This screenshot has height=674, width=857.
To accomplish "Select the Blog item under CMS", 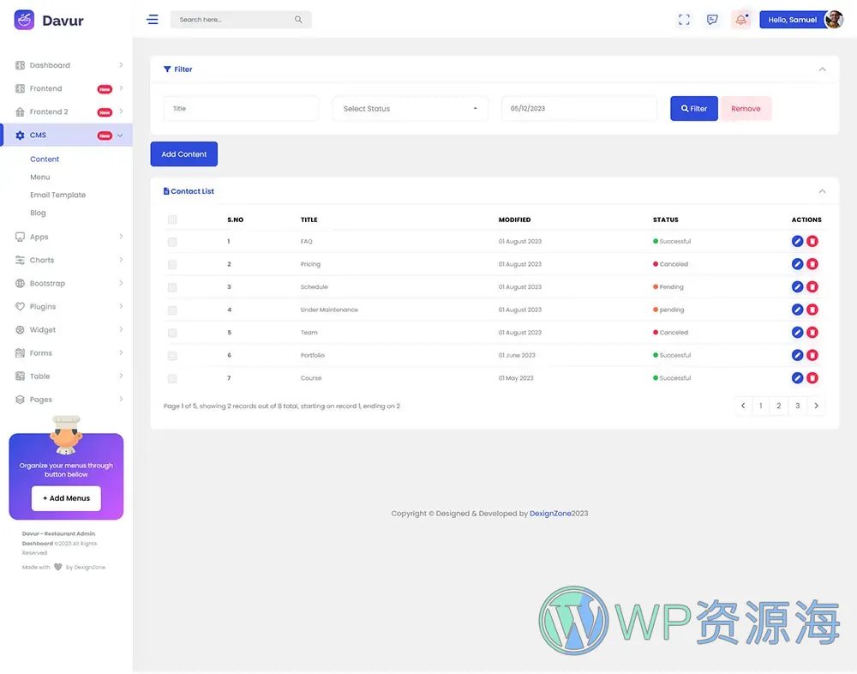I will click(38, 213).
